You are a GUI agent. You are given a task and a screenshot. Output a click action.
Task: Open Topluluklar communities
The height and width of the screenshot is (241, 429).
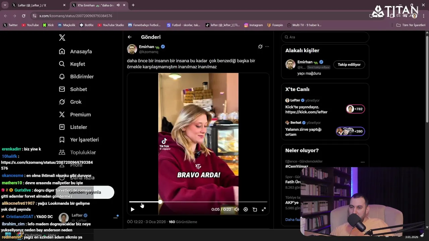tap(77, 152)
